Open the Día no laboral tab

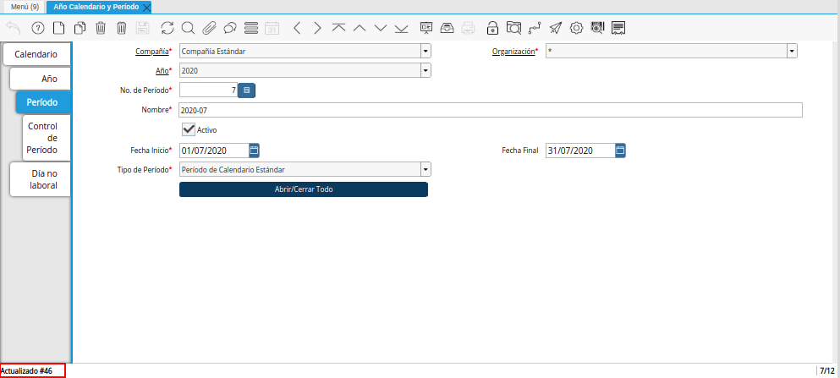[41, 179]
